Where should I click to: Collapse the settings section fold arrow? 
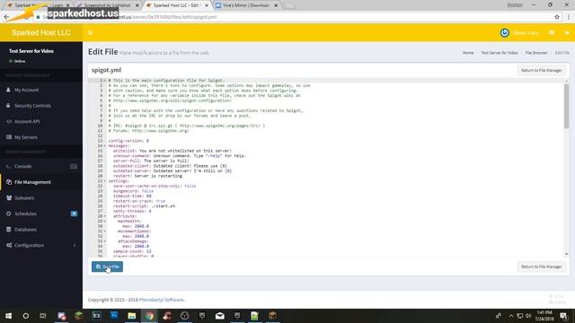(x=105, y=181)
